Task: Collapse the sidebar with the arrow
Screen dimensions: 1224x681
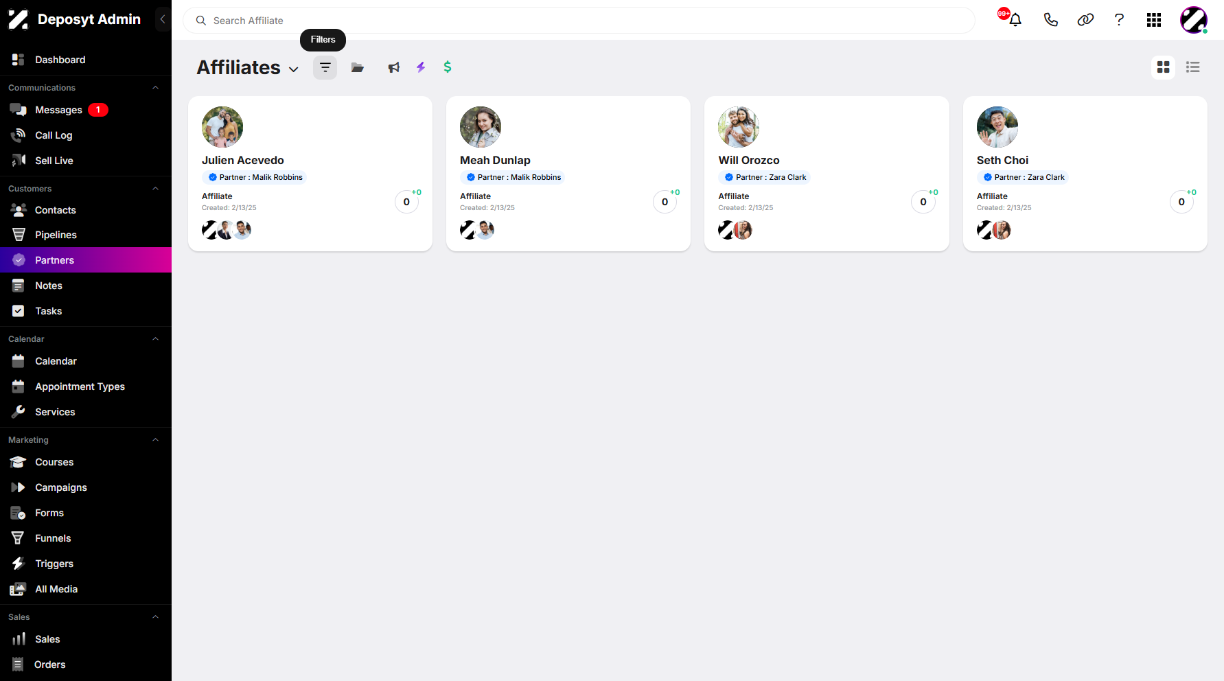Action: pyautogui.click(x=163, y=19)
